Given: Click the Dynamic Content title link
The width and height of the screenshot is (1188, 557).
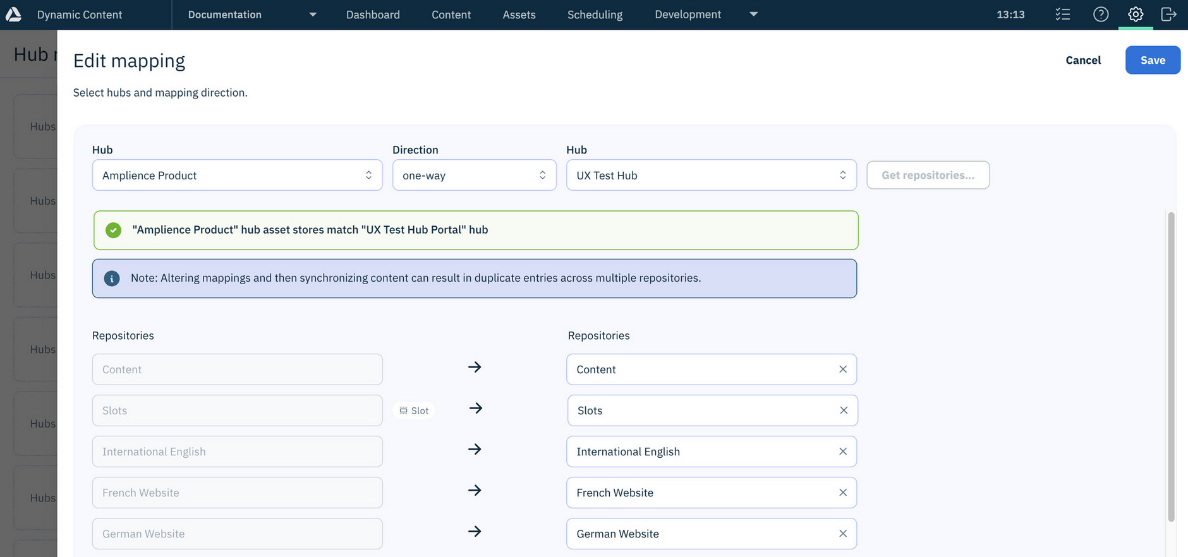Looking at the screenshot, I should (x=80, y=15).
